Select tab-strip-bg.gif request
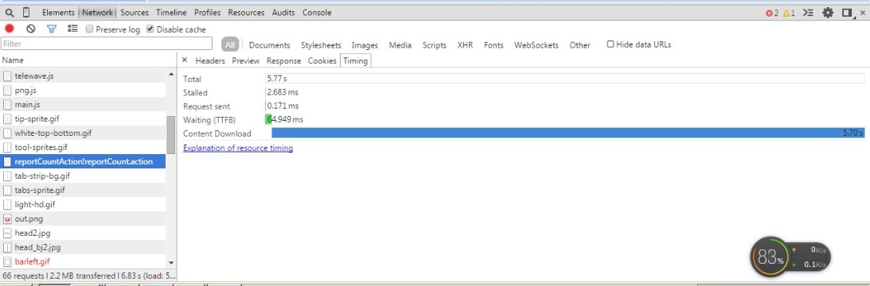This screenshot has width=870, height=286. pyautogui.click(x=84, y=176)
